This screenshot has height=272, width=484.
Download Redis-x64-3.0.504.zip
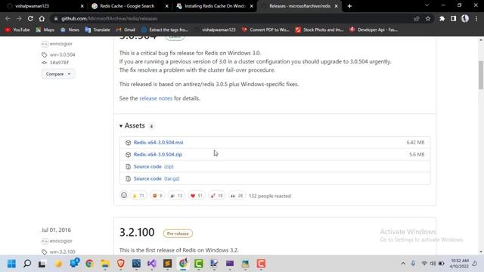[158, 154]
